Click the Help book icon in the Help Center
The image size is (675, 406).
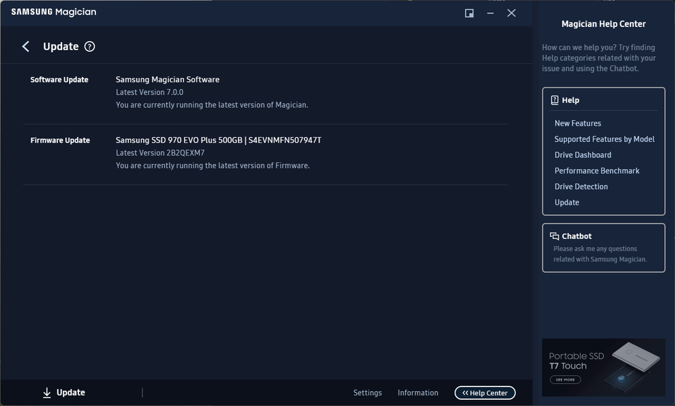555,100
